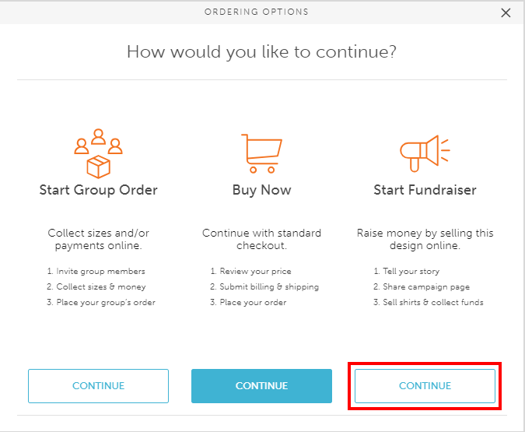Click the group order people-and-box icon
525x432 pixels.
98,153
